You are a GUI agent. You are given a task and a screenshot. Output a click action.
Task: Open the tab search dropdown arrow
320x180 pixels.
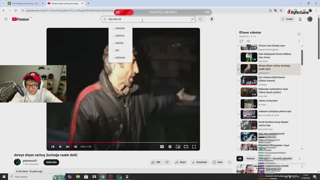click(x=3, y=3)
